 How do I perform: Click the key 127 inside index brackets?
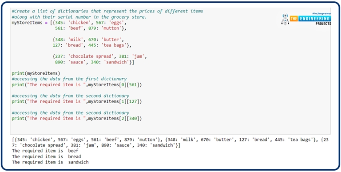pos(133,101)
